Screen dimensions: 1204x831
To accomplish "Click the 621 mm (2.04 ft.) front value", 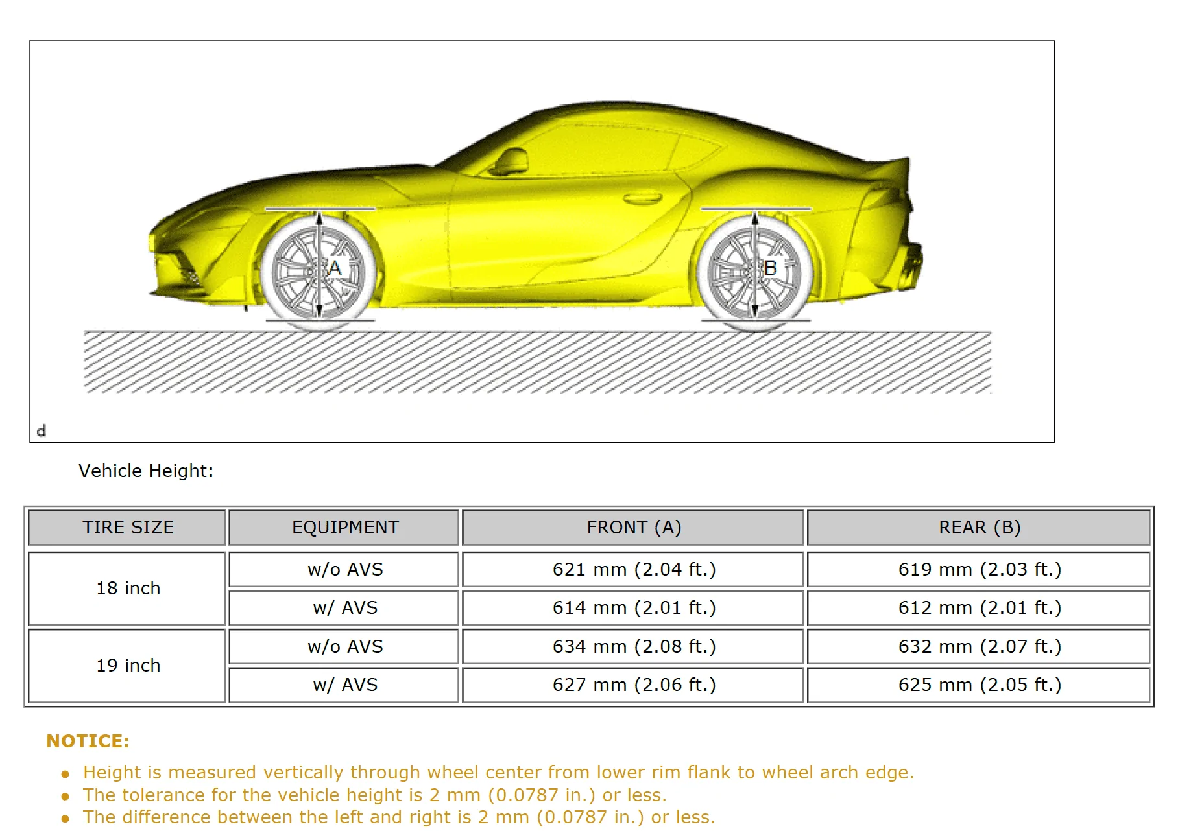I will [x=633, y=570].
